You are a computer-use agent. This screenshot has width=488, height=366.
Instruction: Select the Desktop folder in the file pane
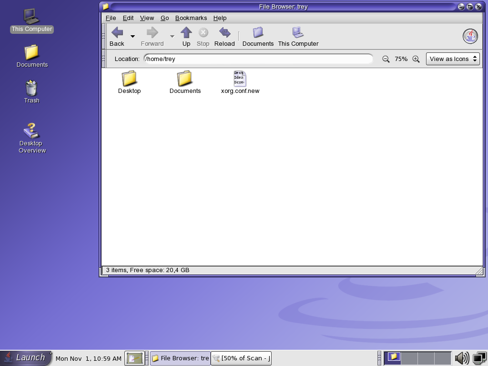[129, 82]
